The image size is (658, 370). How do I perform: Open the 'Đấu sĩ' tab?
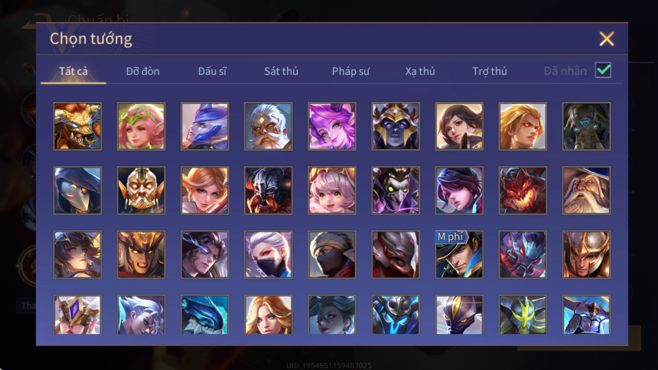(x=212, y=71)
